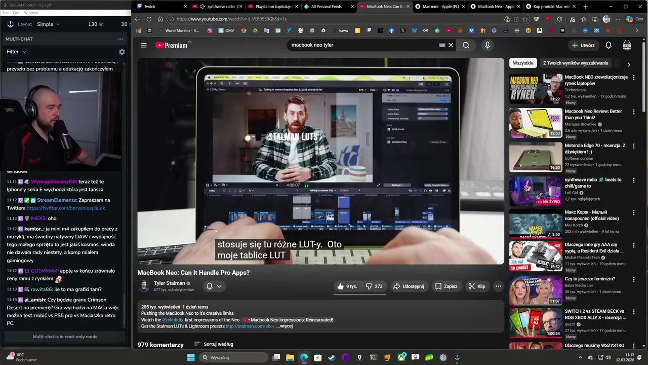This screenshot has height=365, width=648.
Task: Open the Multi-Chat settings gear
Action: pyautogui.click(x=121, y=52)
